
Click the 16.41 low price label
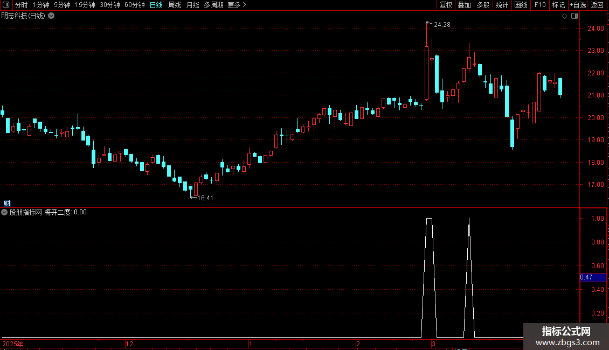pos(205,198)
